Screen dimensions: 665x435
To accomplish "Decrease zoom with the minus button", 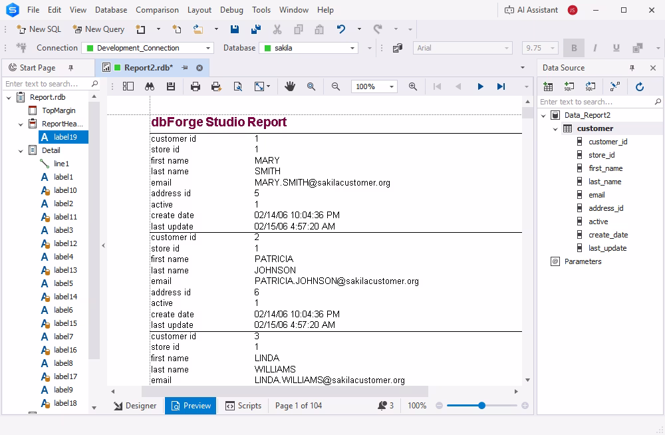I will 440,406.
